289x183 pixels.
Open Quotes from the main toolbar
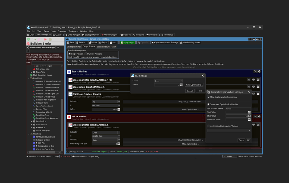tap(57, 35)
